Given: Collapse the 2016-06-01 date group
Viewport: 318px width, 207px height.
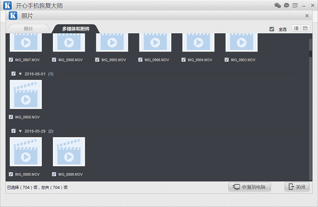Looking at the screenshot, I should 20,74.
